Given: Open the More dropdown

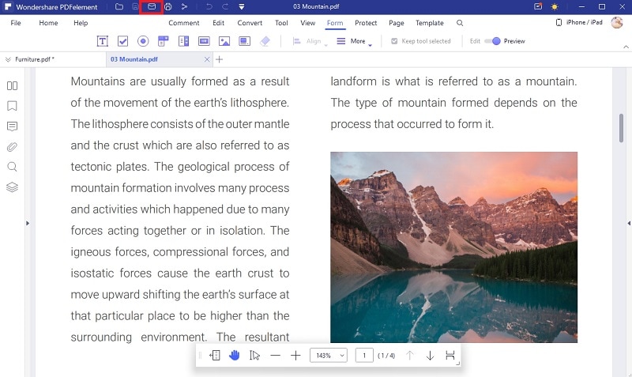Looking at the screenshot, I should [x=354, y=41].
